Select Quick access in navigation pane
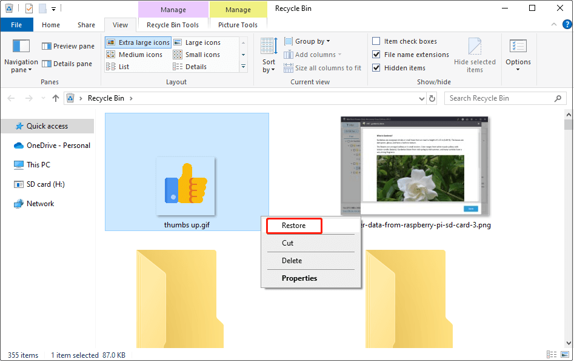574x362 pixels. click(x=47, y=126)
